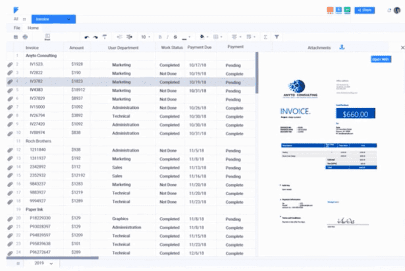Click the redo arrow

pyautogui.click(x=95, y=37)
